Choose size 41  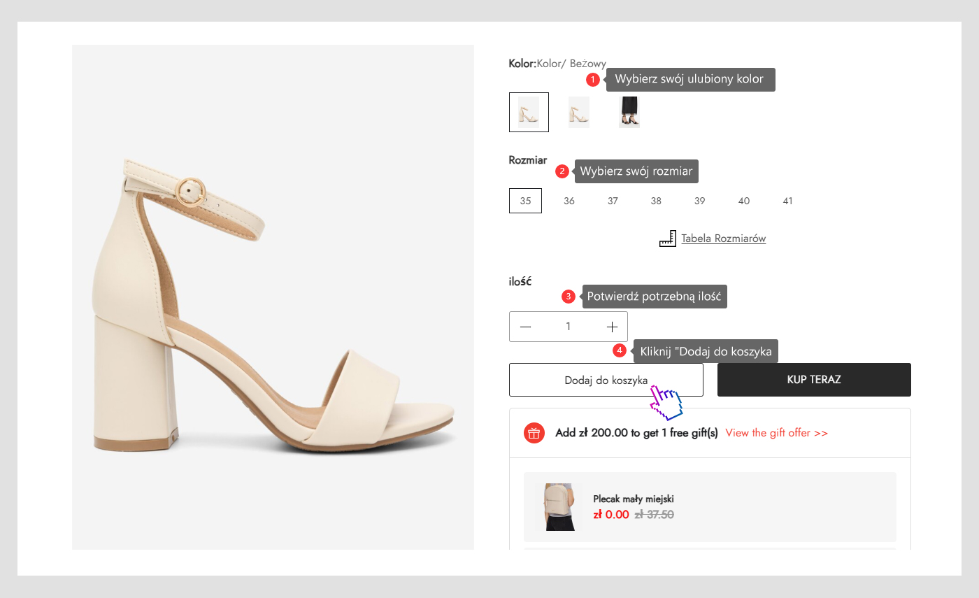788,201
